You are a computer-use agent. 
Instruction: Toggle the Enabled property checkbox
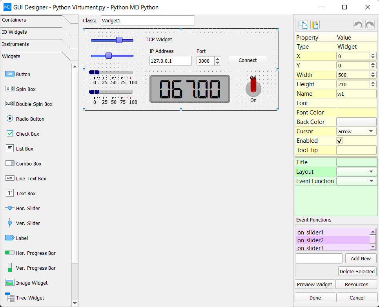pos(339,140)
